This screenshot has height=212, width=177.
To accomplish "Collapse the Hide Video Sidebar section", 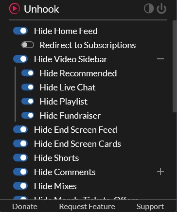I will tap(160, 59).
